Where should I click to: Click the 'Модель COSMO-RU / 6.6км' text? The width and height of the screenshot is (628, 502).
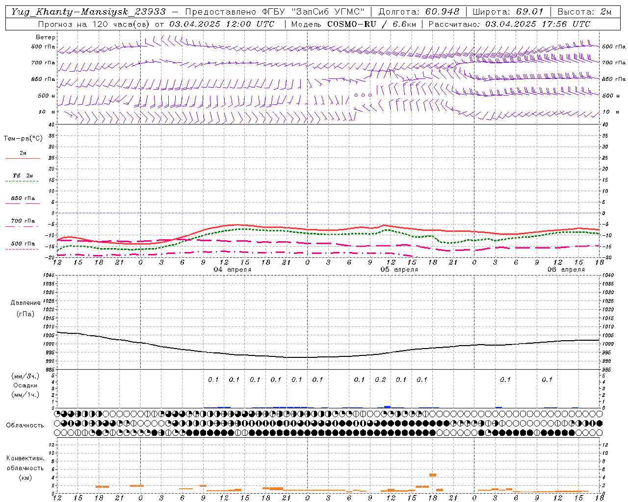point(353,24)
